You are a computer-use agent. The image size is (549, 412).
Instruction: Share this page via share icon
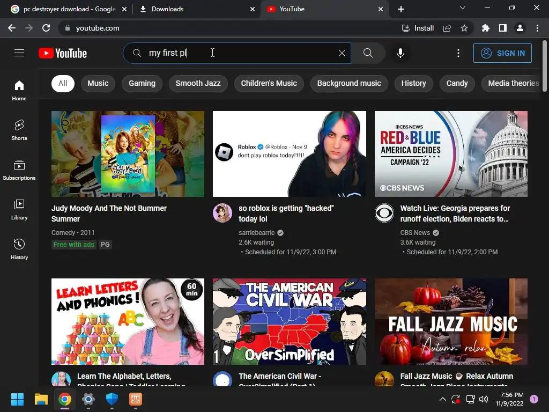447,28
